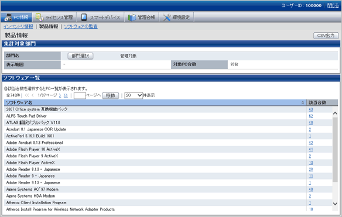Focus the page number input field
Image resolution: width=342 pixels, height=217 pixels.
coord(80,95)
